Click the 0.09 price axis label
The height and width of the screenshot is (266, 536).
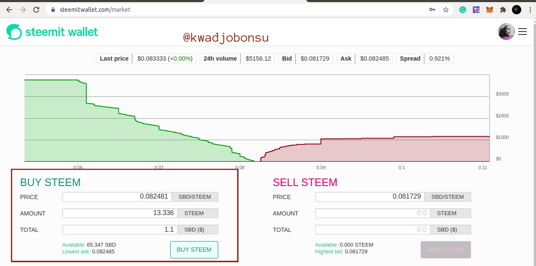tap(321, 168)
